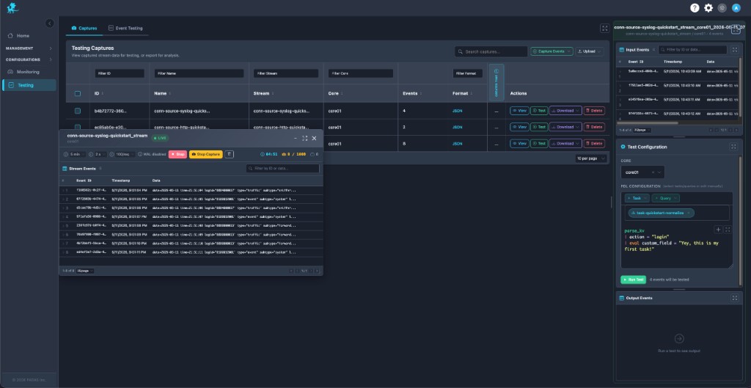The width and height of the screenshot is (751, 388).
Task: Select Testing in the sidebar
Action: click(29, 85)
